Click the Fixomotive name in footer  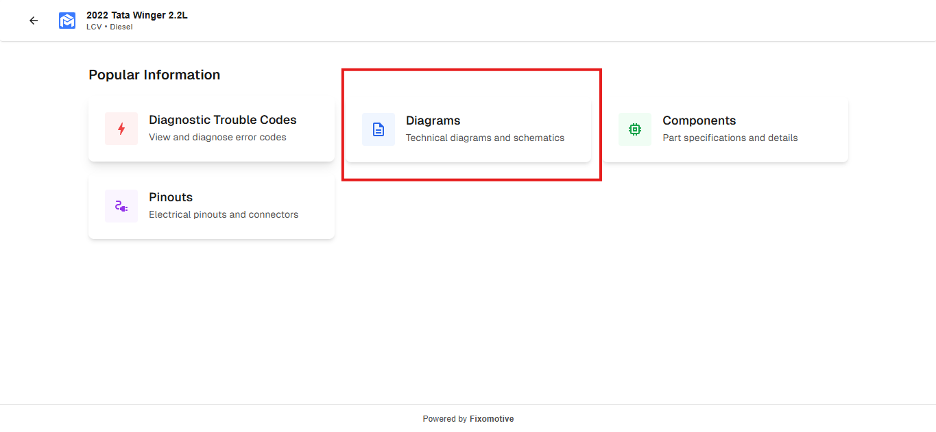(x=492, y=419)
